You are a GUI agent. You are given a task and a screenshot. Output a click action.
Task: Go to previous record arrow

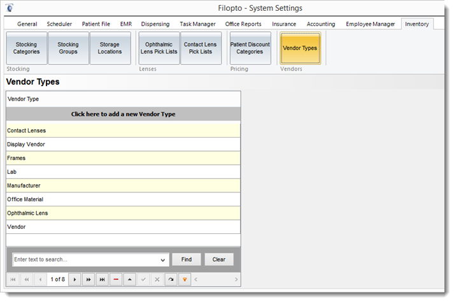[x=41, y=280]
